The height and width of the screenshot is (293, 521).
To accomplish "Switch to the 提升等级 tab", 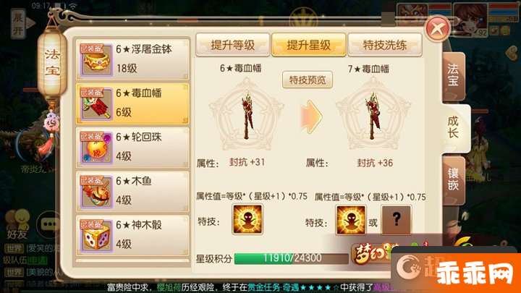I will coord(232,45).
